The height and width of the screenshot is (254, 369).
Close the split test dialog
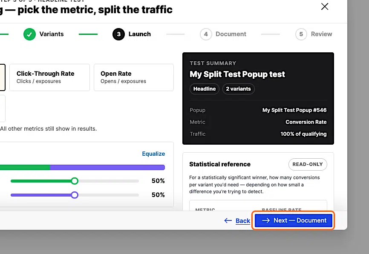pyautogui.click(x=325, y=6)
